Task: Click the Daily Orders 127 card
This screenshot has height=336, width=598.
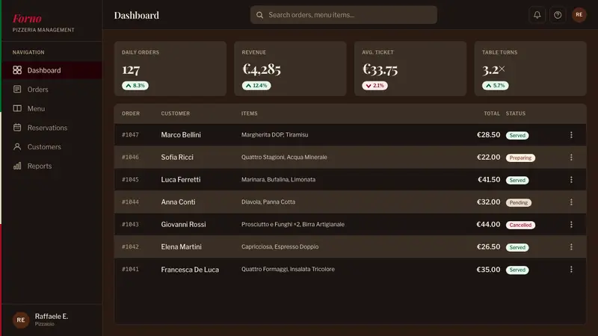Action: [170, 69]
